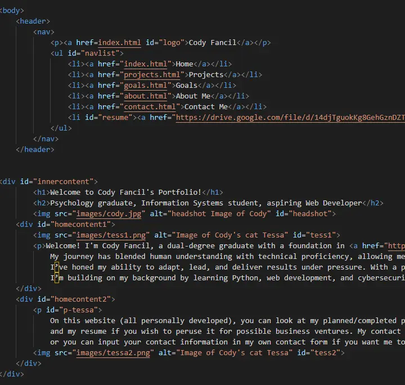Open the about.html href link
The image size is (405, 385).
146,96
